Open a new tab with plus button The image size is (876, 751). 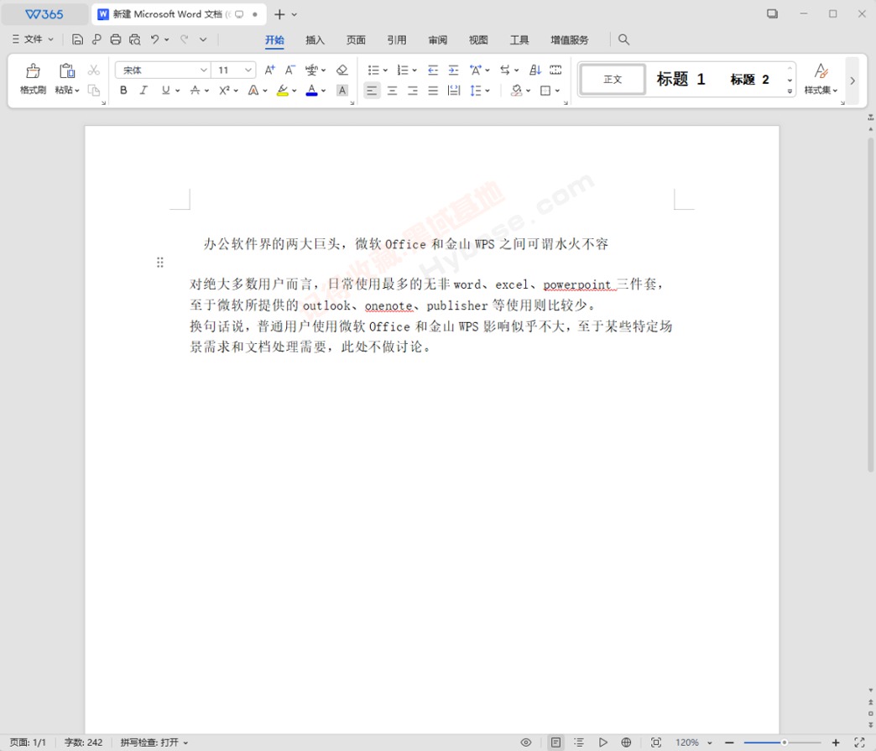point(279,14)
